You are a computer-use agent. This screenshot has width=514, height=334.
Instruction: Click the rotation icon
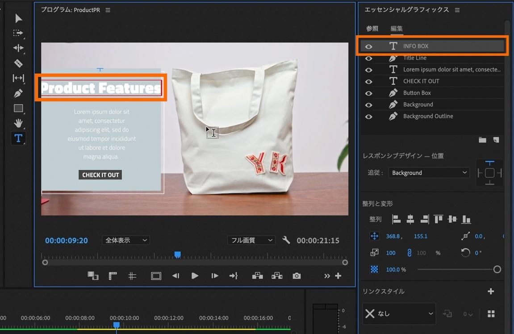click(465, 252)
